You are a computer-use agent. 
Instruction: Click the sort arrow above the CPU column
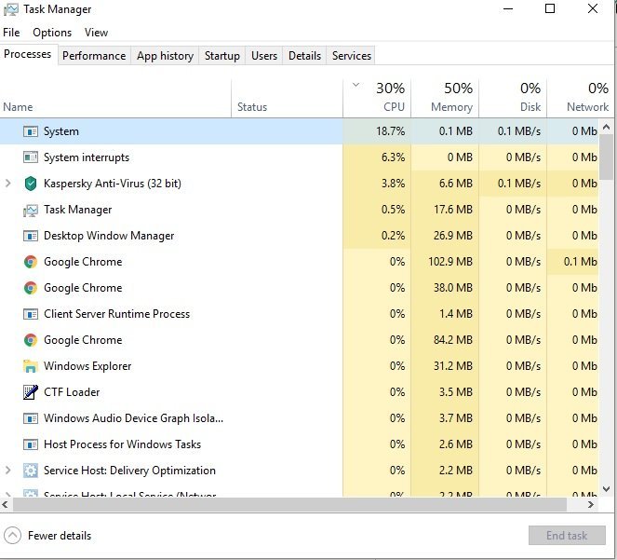pyautogui.click(x=356, y=85)
